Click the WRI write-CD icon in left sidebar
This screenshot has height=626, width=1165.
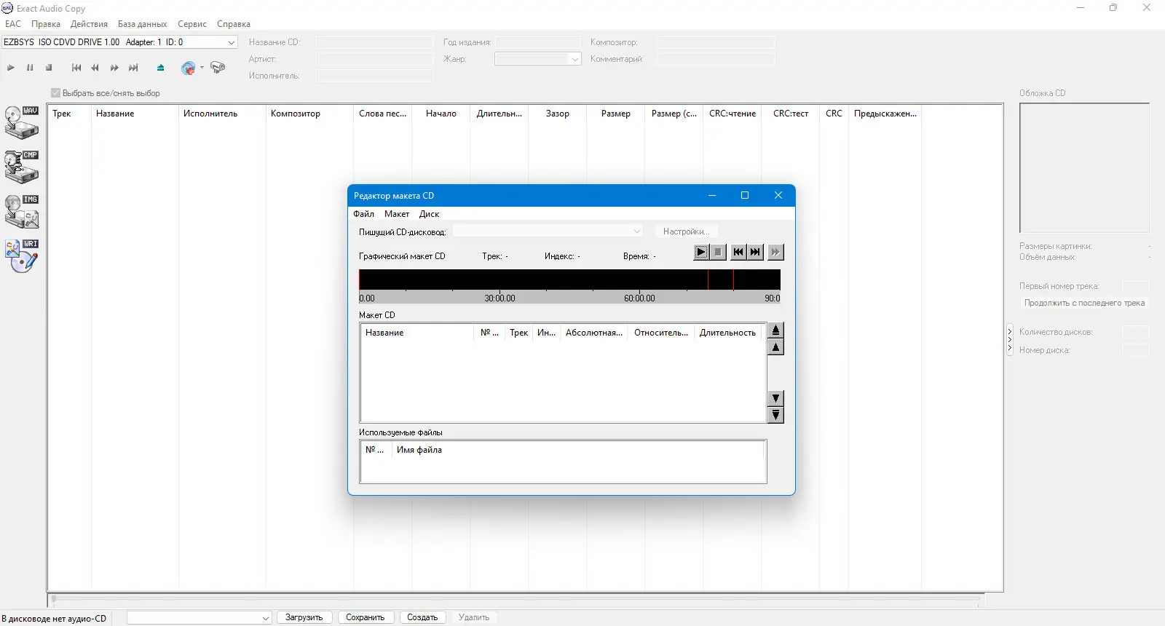point(22,255)
